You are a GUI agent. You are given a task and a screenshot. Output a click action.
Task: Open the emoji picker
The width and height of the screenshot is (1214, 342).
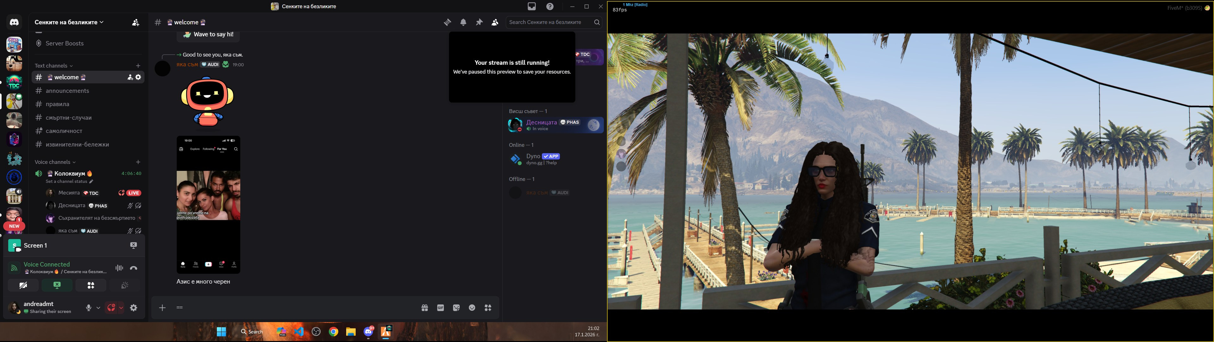pos(472,308)
